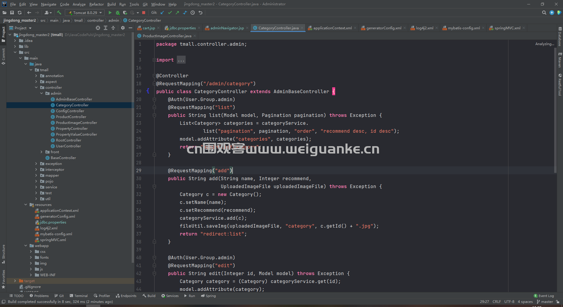This screenshot has height=307, width=563.
Task: Click the Git Push arrow icon
Action: click(x=177, y=13)
